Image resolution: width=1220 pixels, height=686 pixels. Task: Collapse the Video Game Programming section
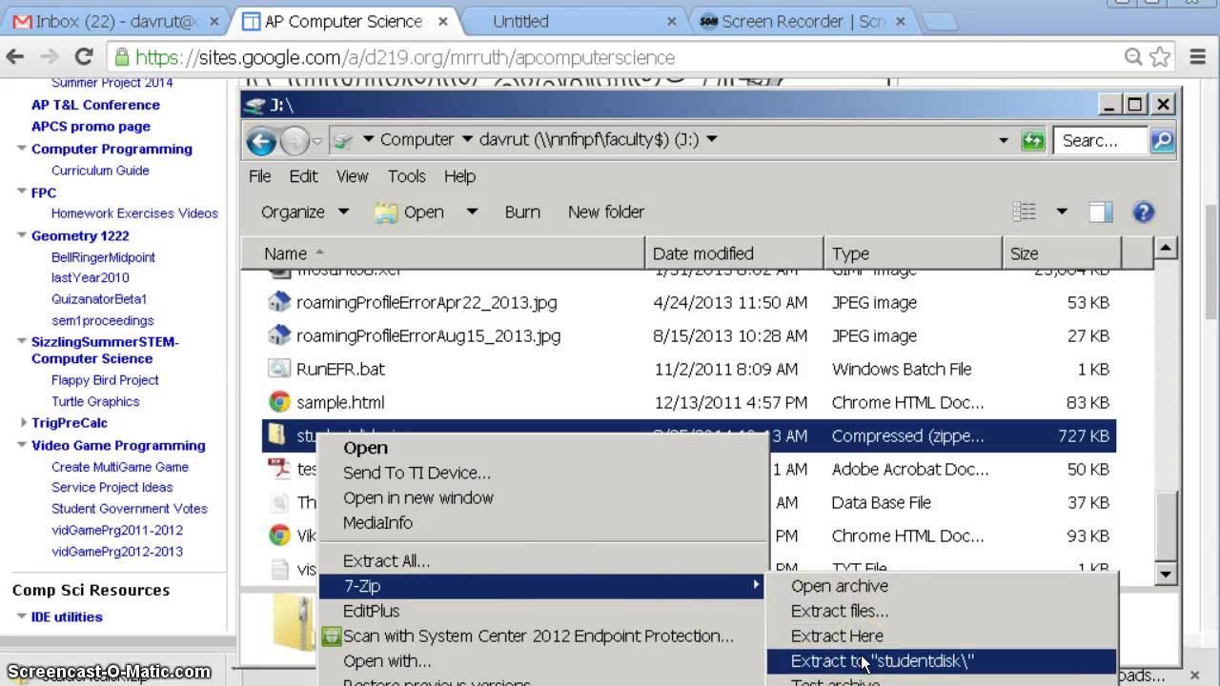click(x=21, y=444)
